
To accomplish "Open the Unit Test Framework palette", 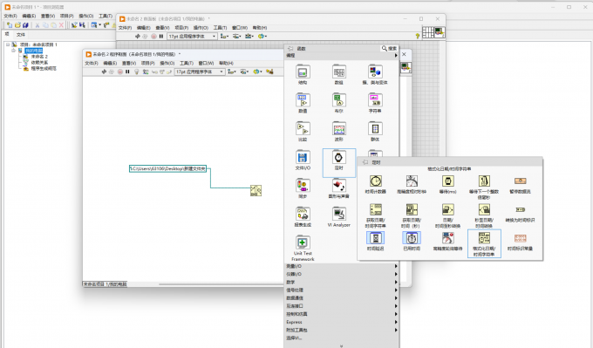I will point(303,242).
